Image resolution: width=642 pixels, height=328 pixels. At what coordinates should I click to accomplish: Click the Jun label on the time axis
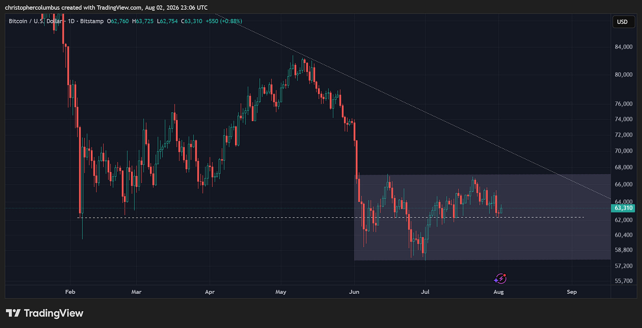tap(354, 292)
